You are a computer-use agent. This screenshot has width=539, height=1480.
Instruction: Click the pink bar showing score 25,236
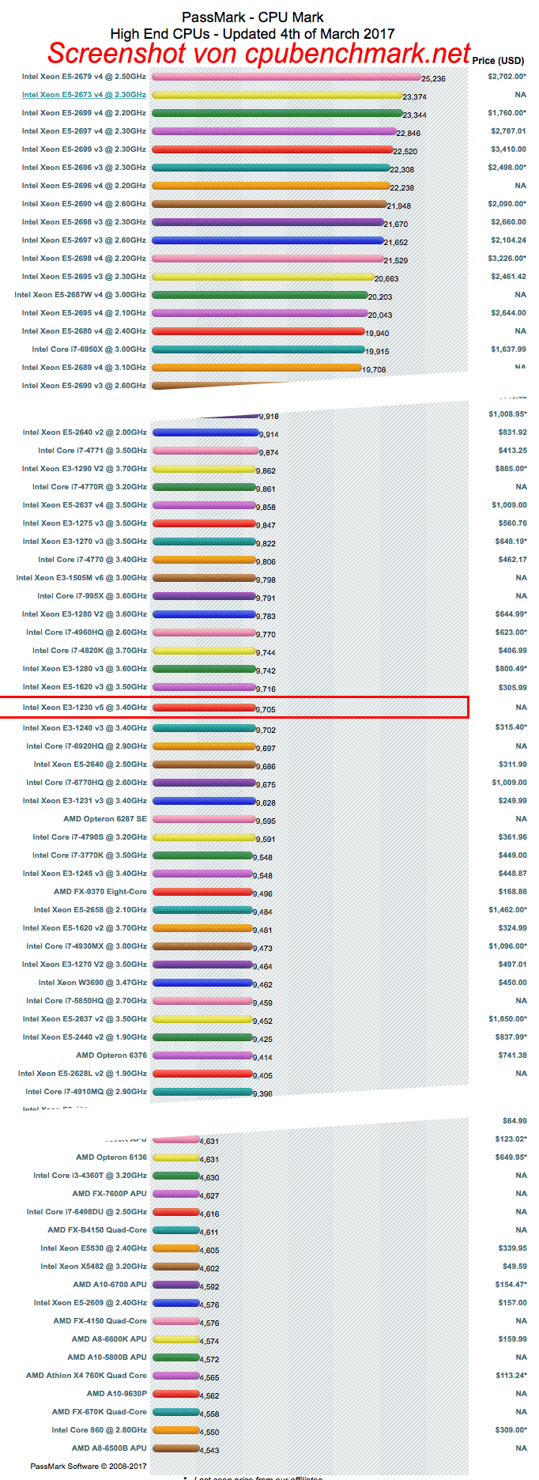click(x=285, y=77)
